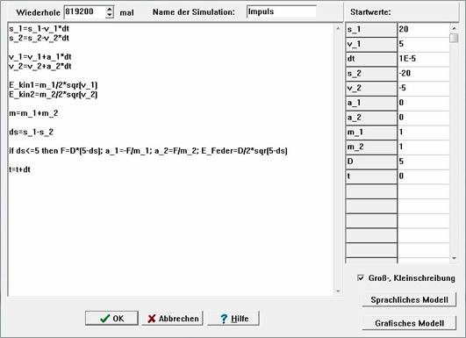This screenshot has width=466, height=338.
Task: Select the m_2 start value 1
Action: pos(424,147)
